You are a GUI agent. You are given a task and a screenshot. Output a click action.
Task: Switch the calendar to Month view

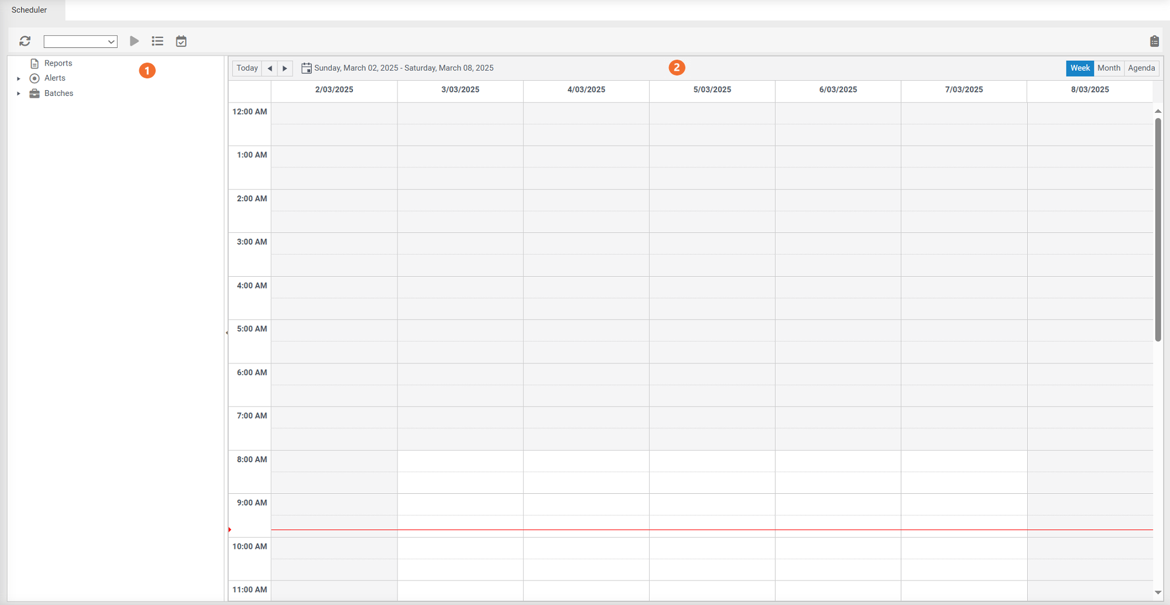(1109, 68)
